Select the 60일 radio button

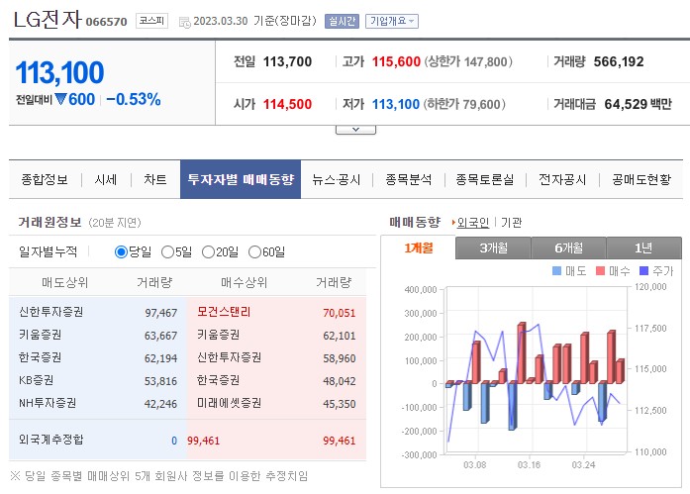point(254,252)
